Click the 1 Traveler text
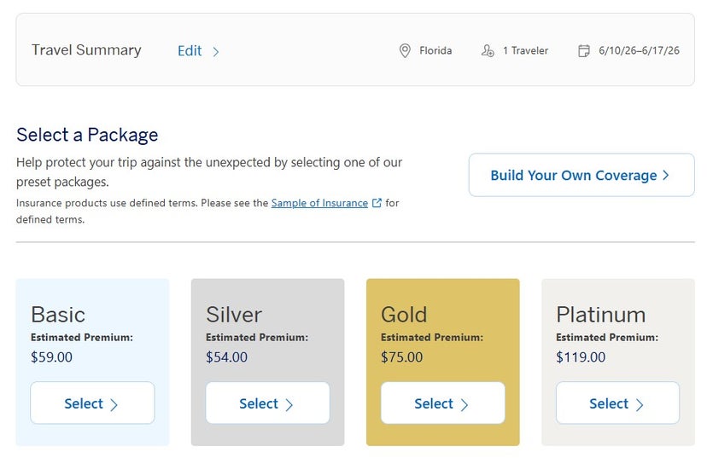The image size is (707, 458). coord(525,51)
